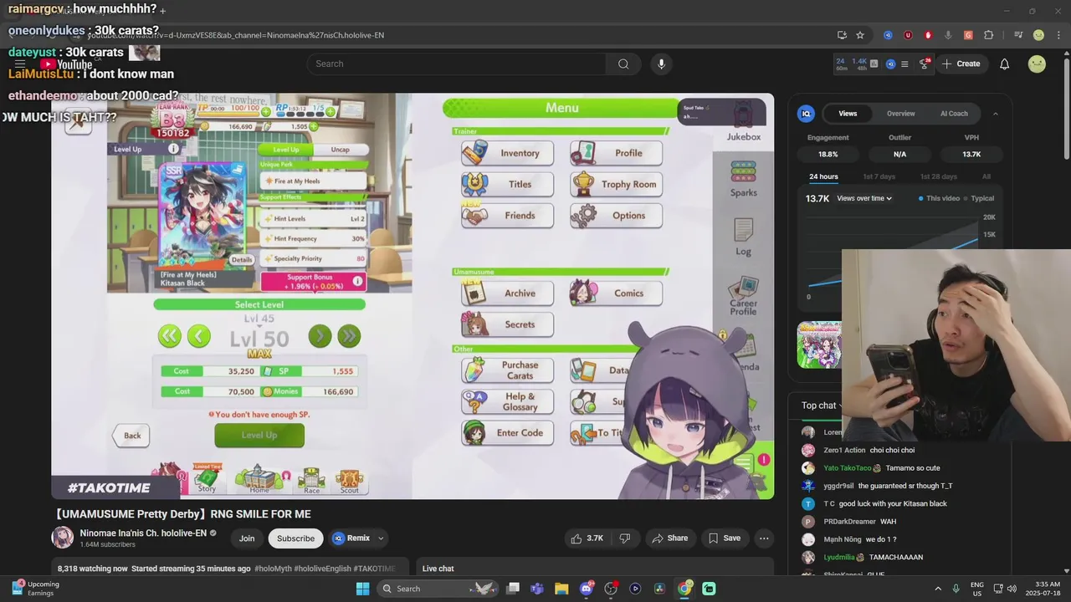
Task: Open Chrome media control icon
Action: tap(1018, 35)
